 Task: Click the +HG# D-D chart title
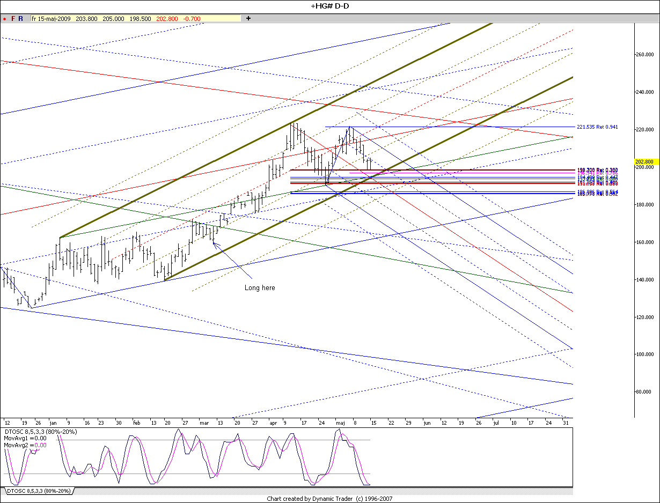[x=329, y=6]
